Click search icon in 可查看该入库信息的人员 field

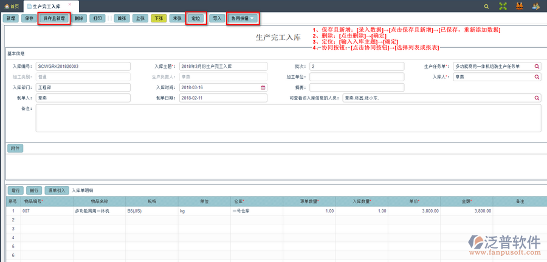click(x=537, y=98)
